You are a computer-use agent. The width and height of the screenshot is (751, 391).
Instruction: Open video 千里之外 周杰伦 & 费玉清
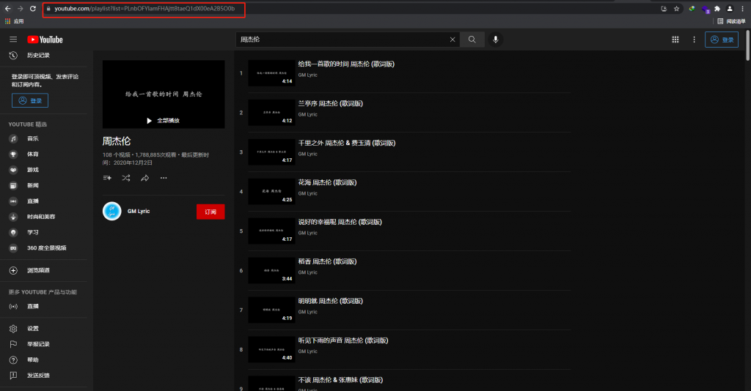(347, 143)
